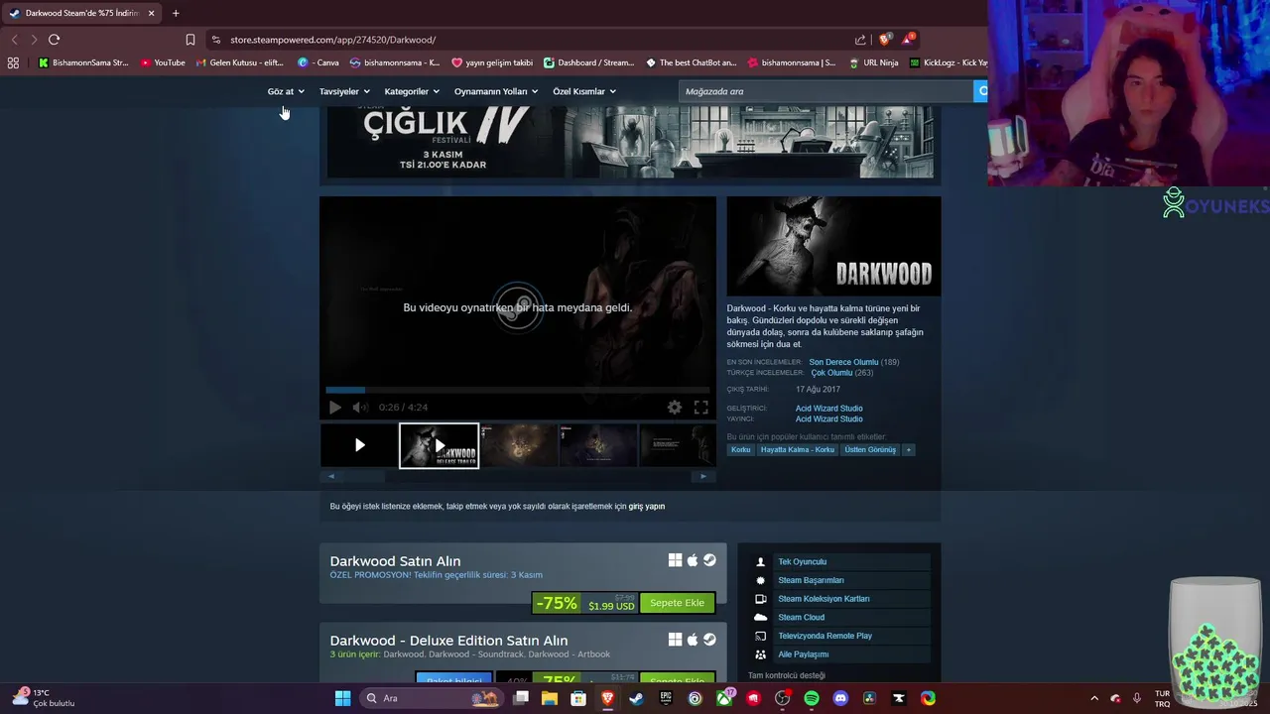Click the giriş yapın login link

point(647,507)
